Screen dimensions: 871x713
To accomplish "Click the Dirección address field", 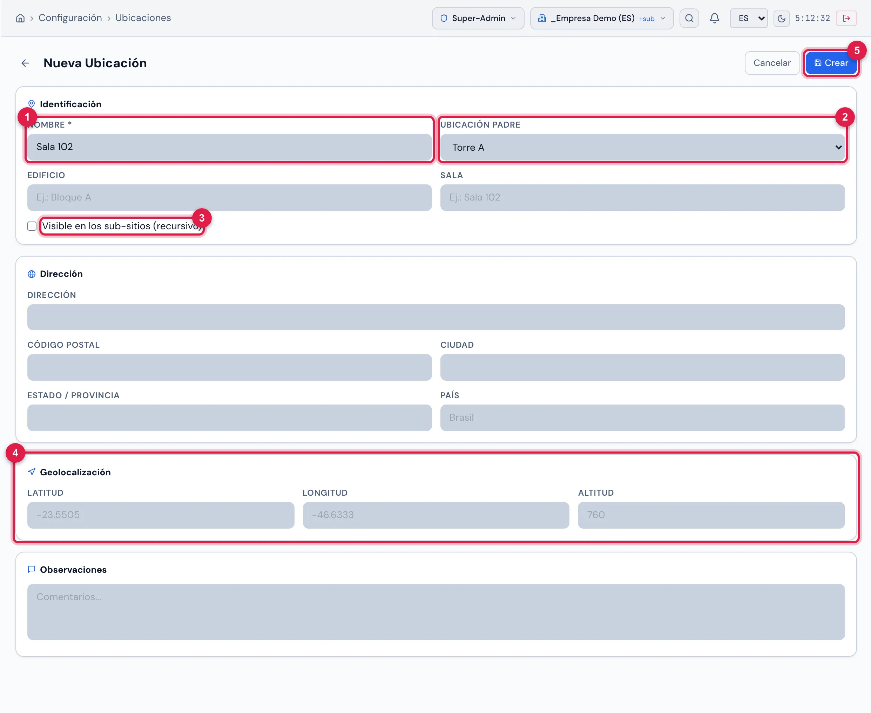I will [436, 317].
